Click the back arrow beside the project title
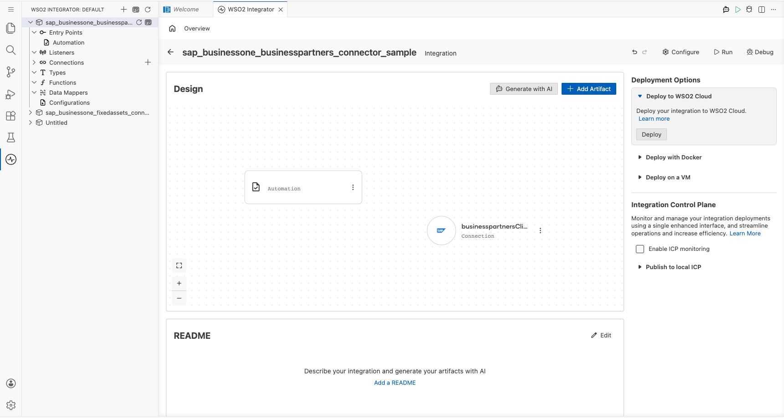 click(x=170, y=52)
